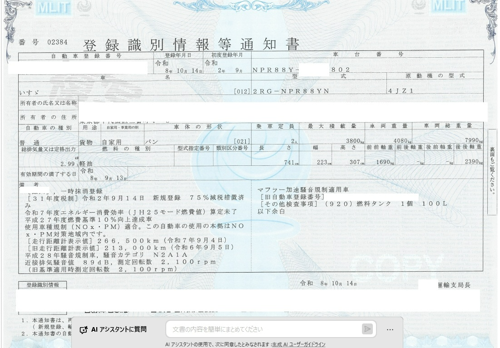500x348 pixels.
Task: Select displacement value 2.99 L
Action: tap(69, 164)
